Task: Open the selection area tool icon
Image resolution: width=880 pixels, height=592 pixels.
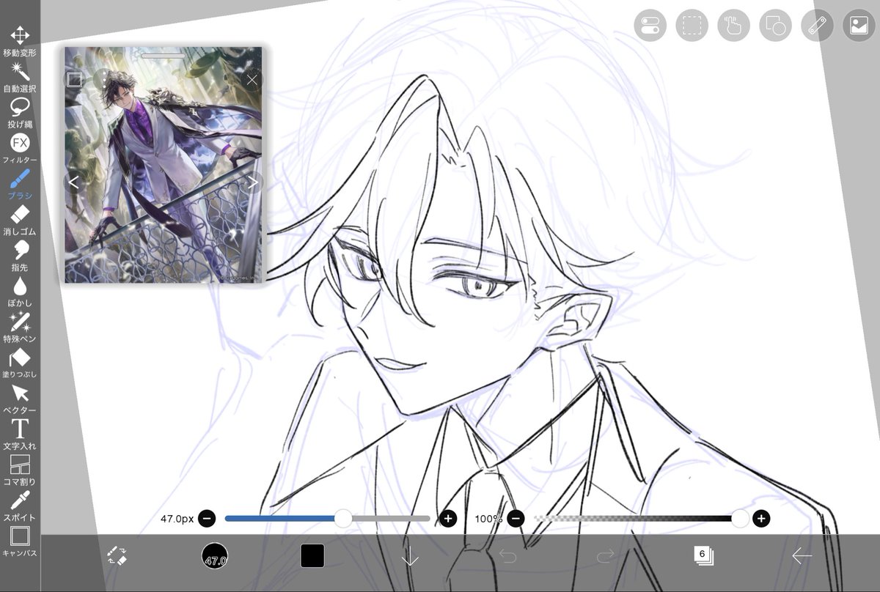Action: tap(692, 26)
